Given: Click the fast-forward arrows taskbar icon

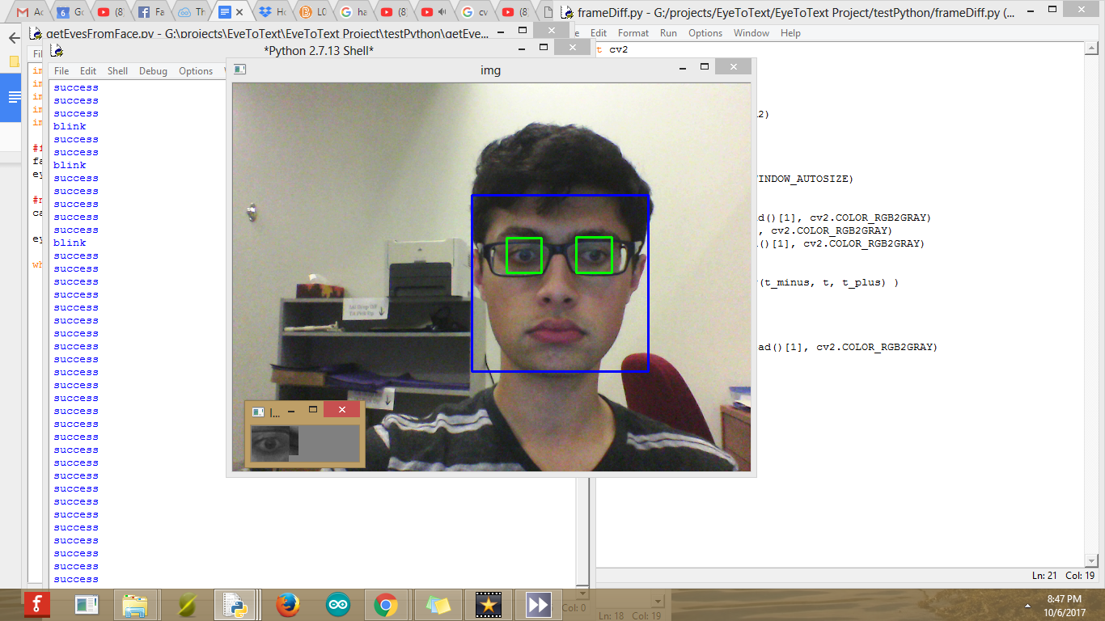Looking at the screenshot, I should (538, 604).
